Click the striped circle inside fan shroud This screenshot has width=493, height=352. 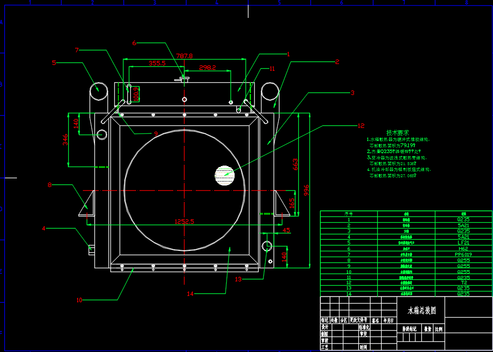point(225,175)
